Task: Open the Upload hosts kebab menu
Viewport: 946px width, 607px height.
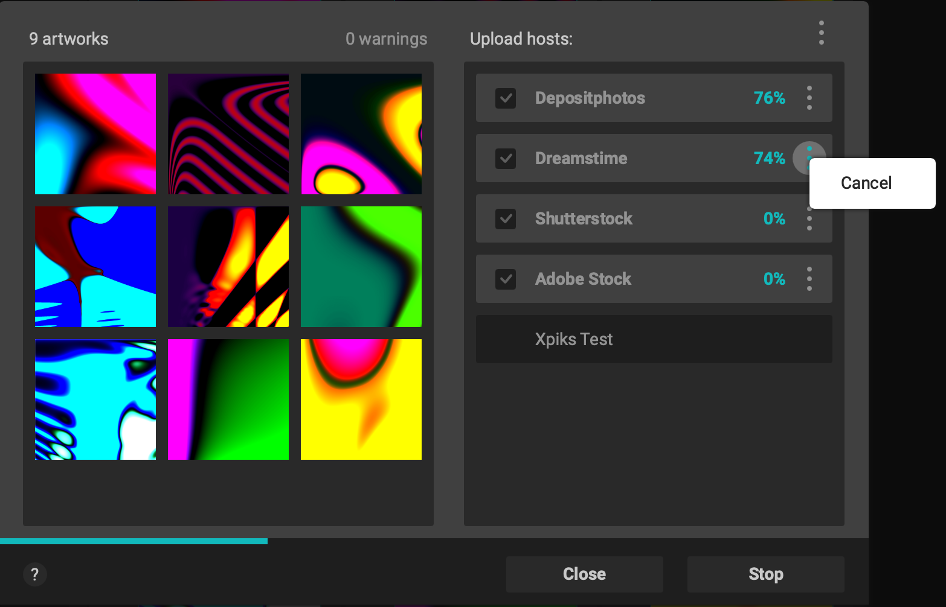Action: [821, 33]
